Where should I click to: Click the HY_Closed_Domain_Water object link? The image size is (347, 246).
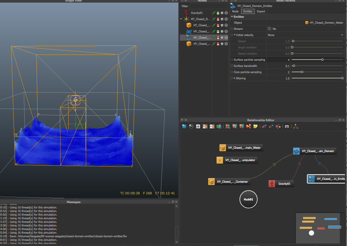coord(326,23)
